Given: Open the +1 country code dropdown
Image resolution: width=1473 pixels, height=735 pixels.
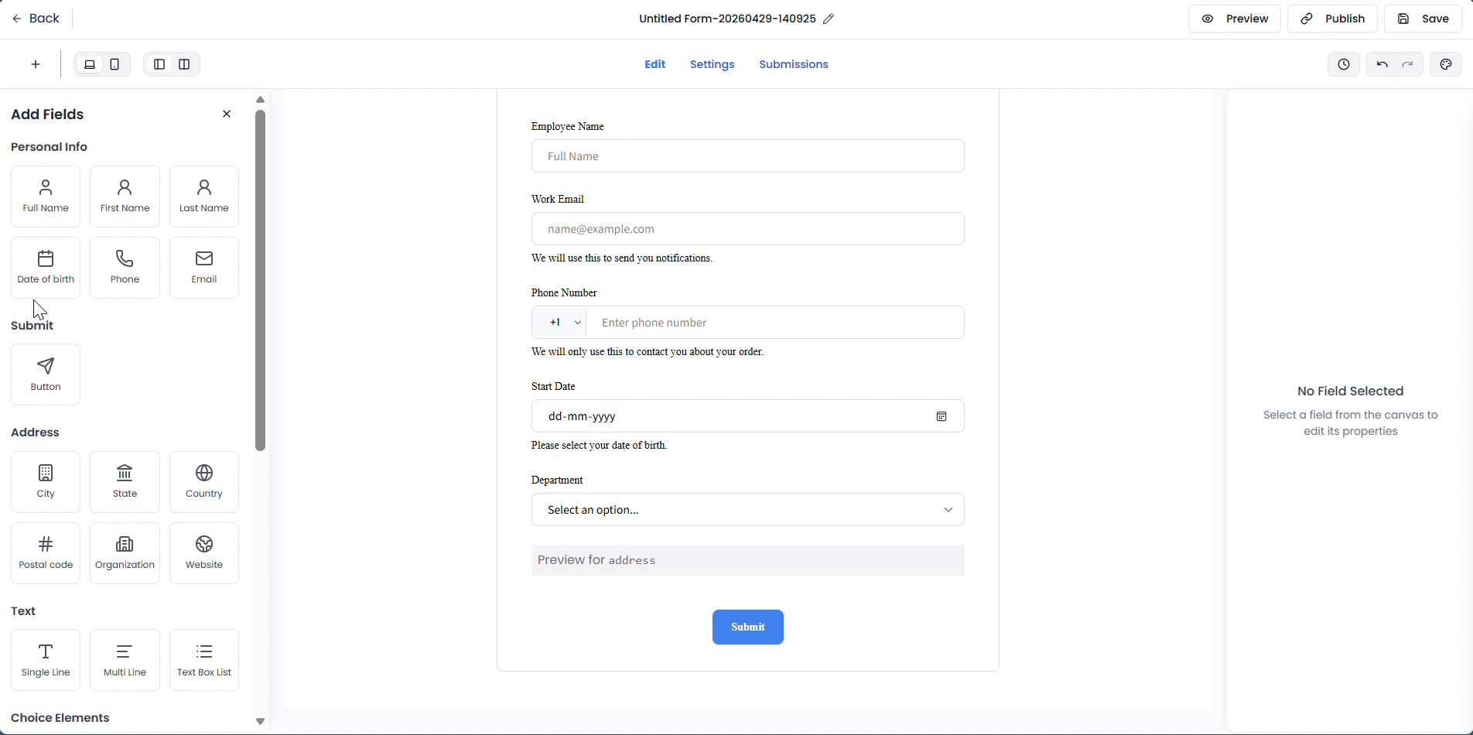Looking at the screenshot, I should [559, 323].
